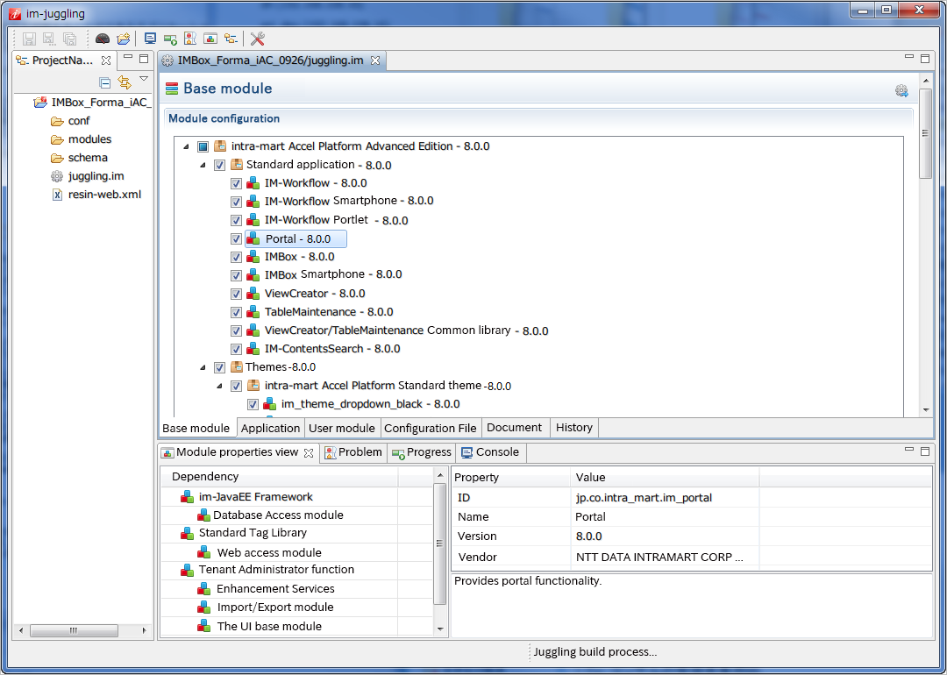Uncheck the Portal module checkbox
Viewport: 947px width, 675px height.
pyautogui.click(x=236, y=239)
